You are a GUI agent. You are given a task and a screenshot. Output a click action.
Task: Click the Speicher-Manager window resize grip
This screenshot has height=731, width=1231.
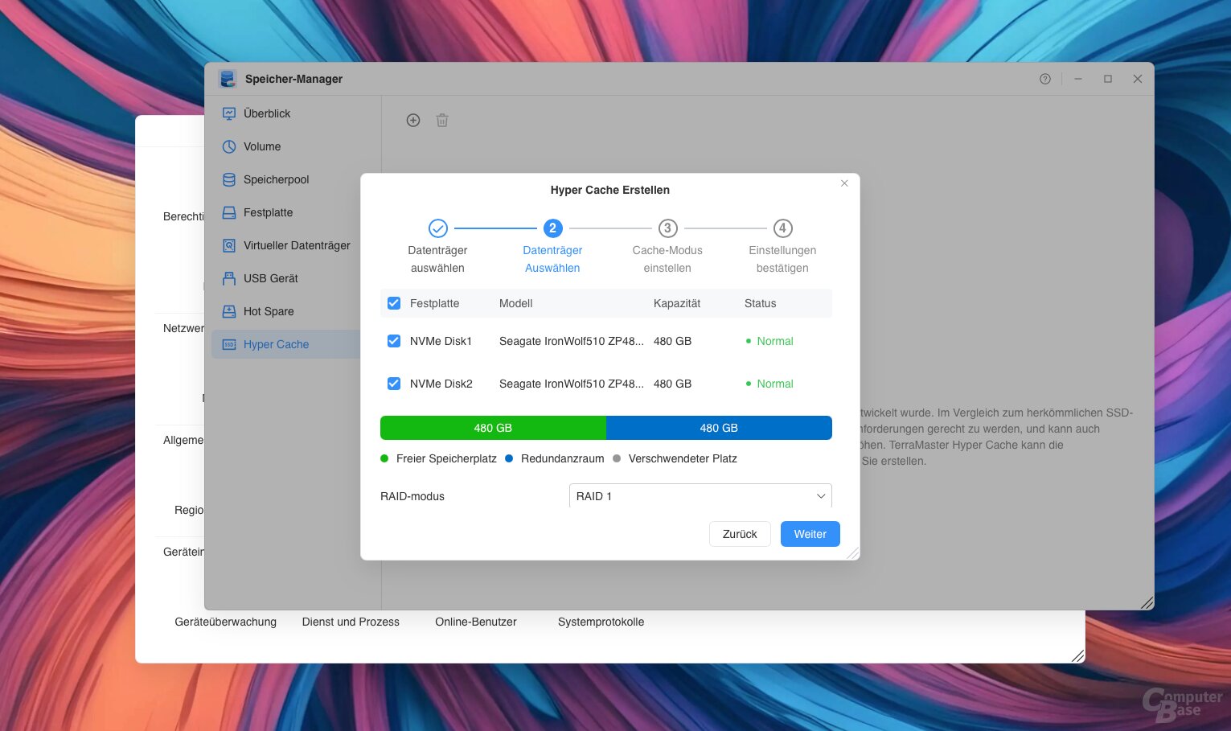pyautogui.click(x=1147, y=603)
